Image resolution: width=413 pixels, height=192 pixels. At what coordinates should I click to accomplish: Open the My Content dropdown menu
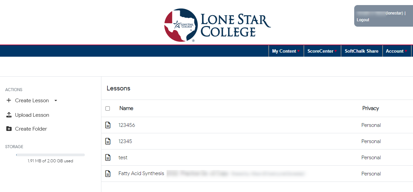(x=286, y=51)
